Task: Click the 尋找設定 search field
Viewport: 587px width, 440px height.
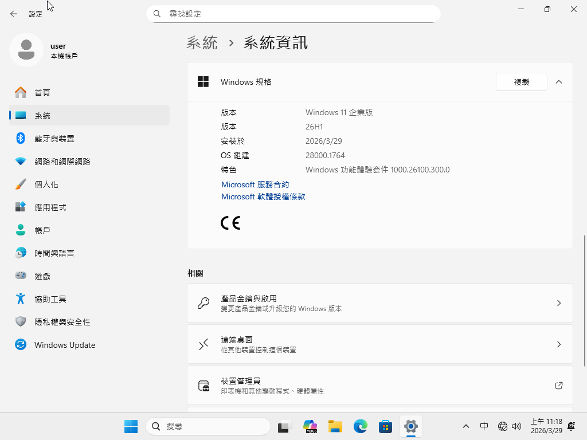Action: coord(298,14)
